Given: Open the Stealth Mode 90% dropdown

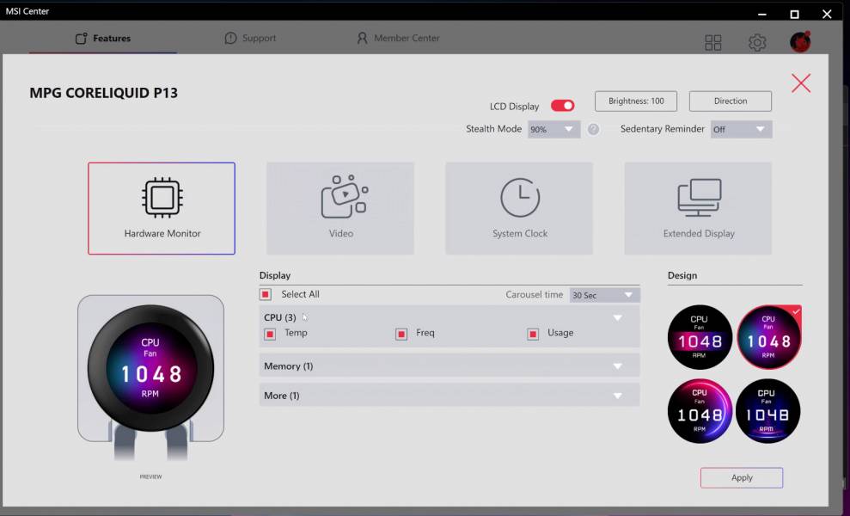Looking at the screenshot, I should [x=553, y=130].
